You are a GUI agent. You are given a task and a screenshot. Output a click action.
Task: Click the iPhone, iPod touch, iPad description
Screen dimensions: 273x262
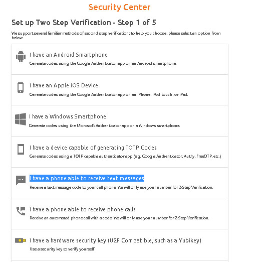point(109,94)
